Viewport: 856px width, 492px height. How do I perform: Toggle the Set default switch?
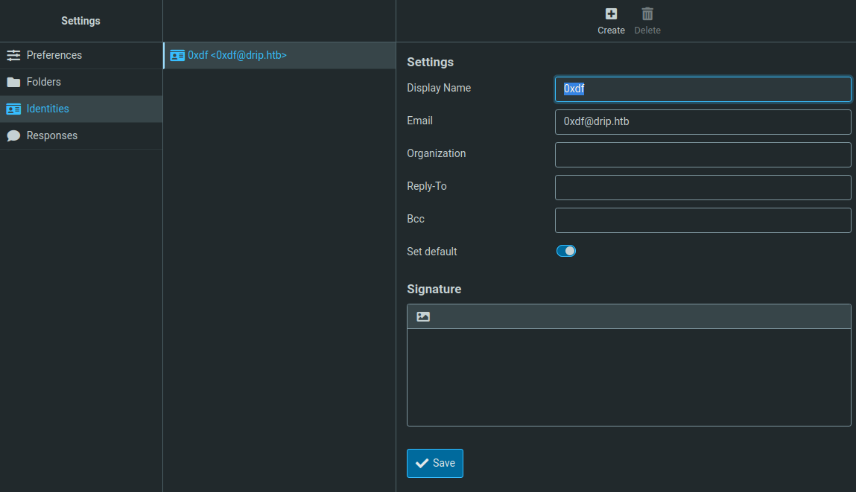click(566, 251)
